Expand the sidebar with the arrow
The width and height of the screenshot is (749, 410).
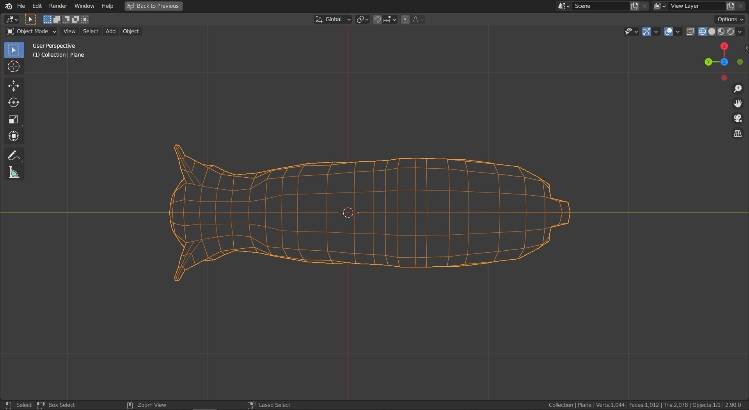(747, 48)
